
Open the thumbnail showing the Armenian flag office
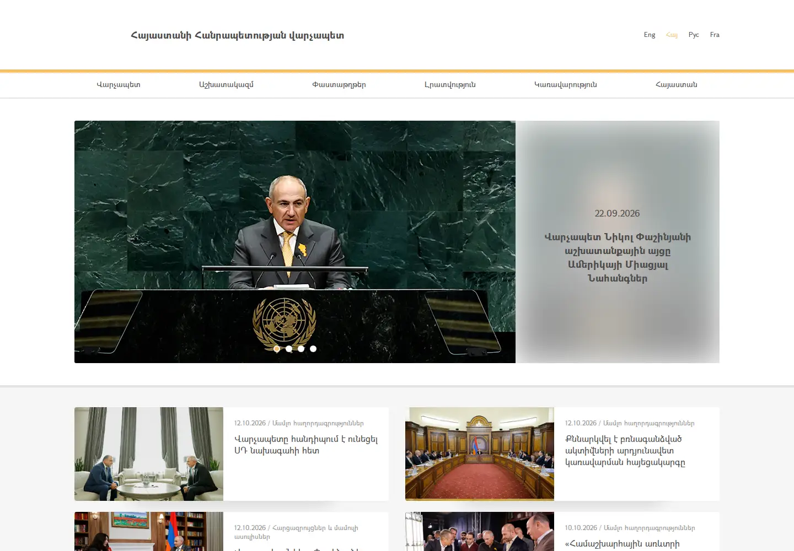coord(149,532)
